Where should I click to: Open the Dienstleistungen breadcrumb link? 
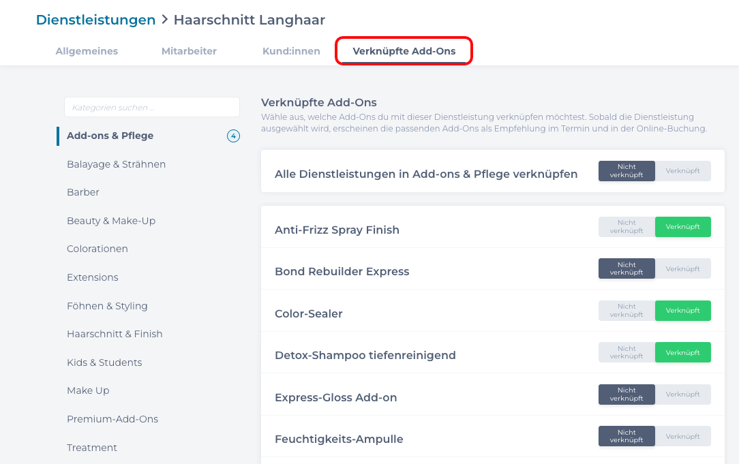(x=95, y=20)
